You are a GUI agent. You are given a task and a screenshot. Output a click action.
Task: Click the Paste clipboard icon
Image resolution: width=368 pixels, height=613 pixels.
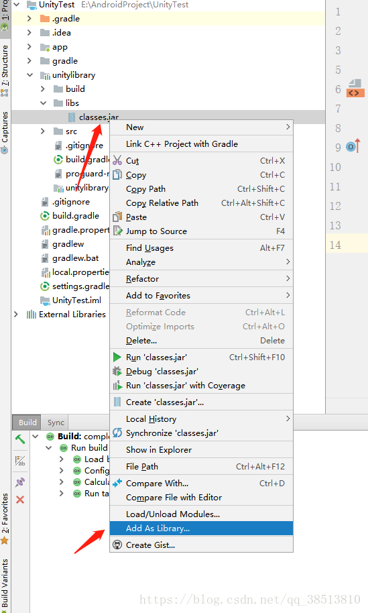click(x=117, y=217)
